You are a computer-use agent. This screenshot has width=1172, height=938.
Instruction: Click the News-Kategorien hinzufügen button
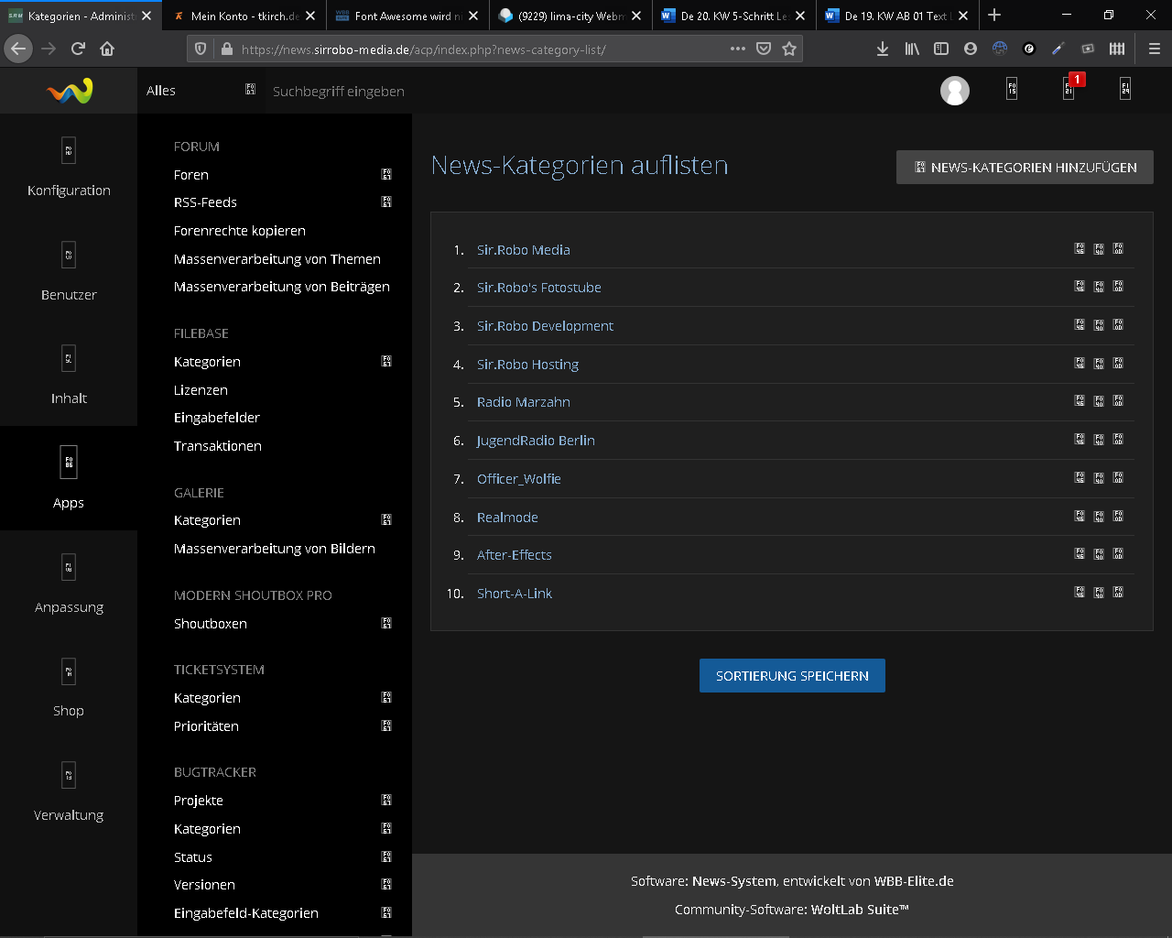click(x=1025, y=168)
